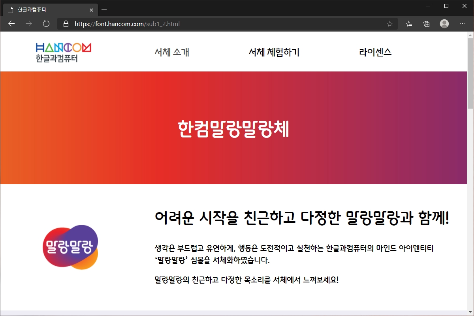Viewport: 474px width, 316px height.
Task: Bookmark page with the star icon
Action: coord(390,24)
